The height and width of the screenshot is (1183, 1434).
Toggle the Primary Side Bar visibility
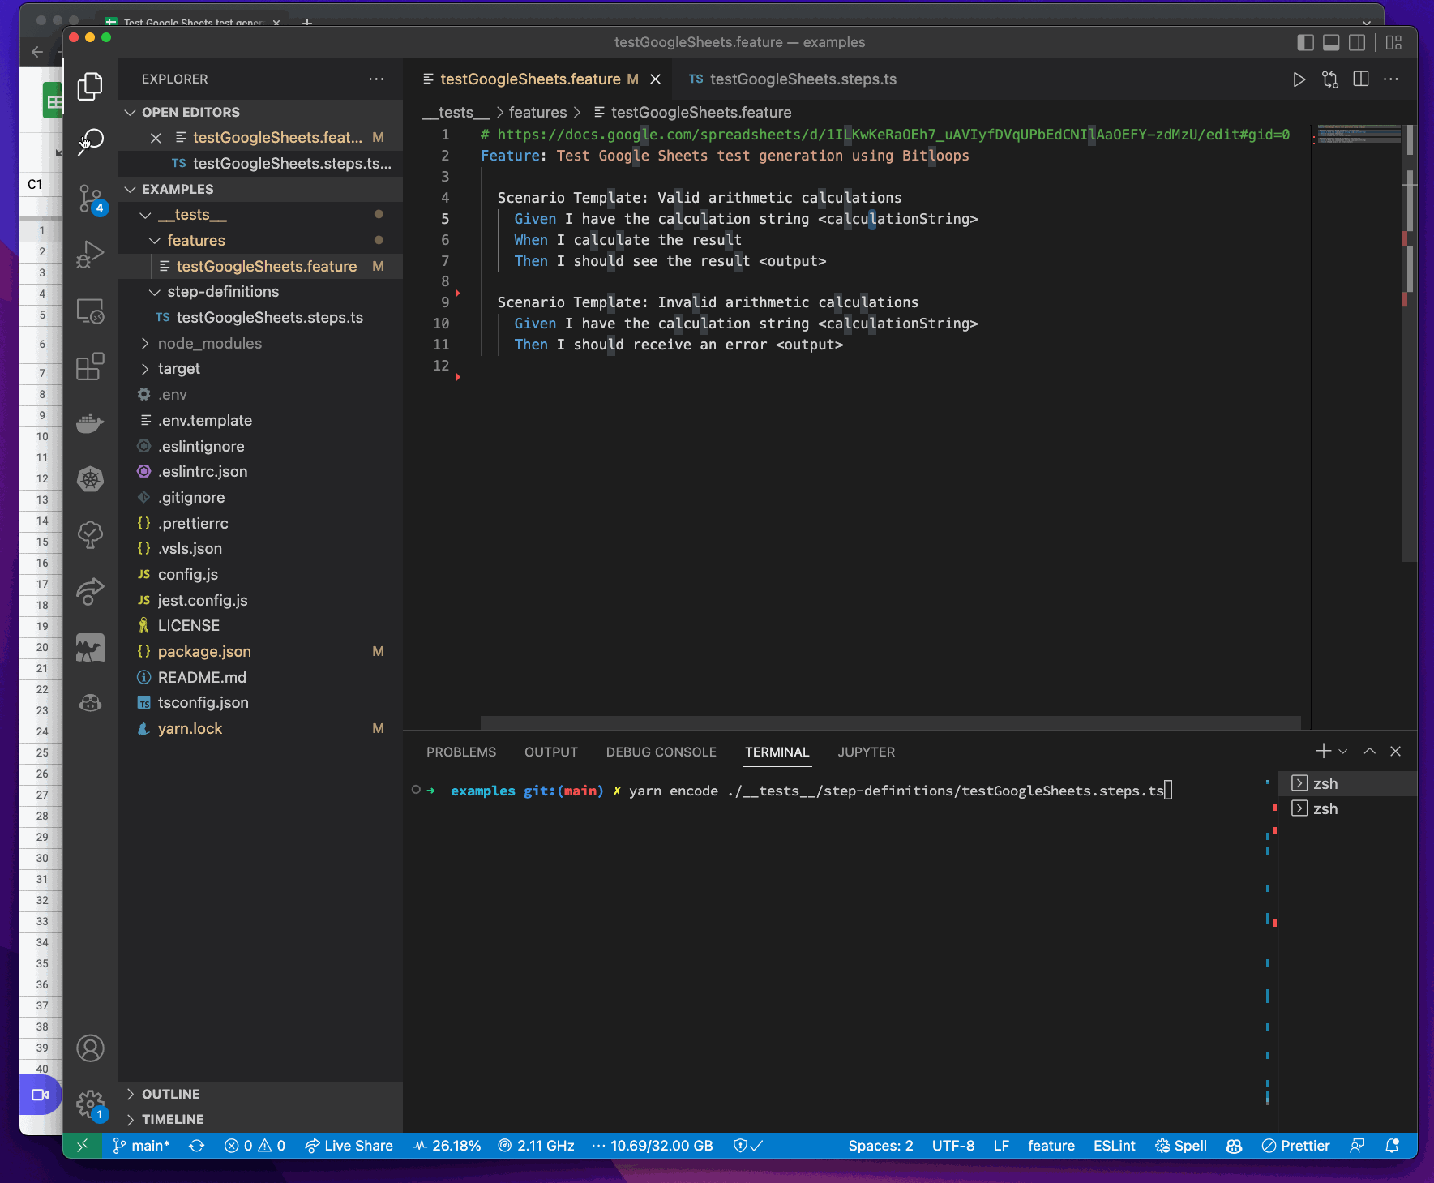1305,42
